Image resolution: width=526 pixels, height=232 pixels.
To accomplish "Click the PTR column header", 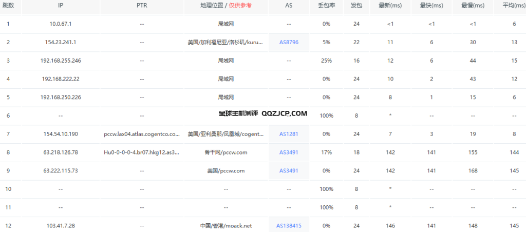I will pyautogui.click(x=142, y=5).
